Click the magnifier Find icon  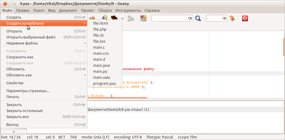click(x=198, y=18)
